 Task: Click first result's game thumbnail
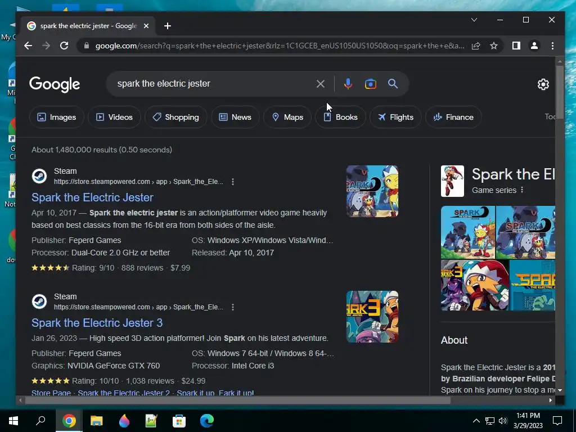[372, 191]
